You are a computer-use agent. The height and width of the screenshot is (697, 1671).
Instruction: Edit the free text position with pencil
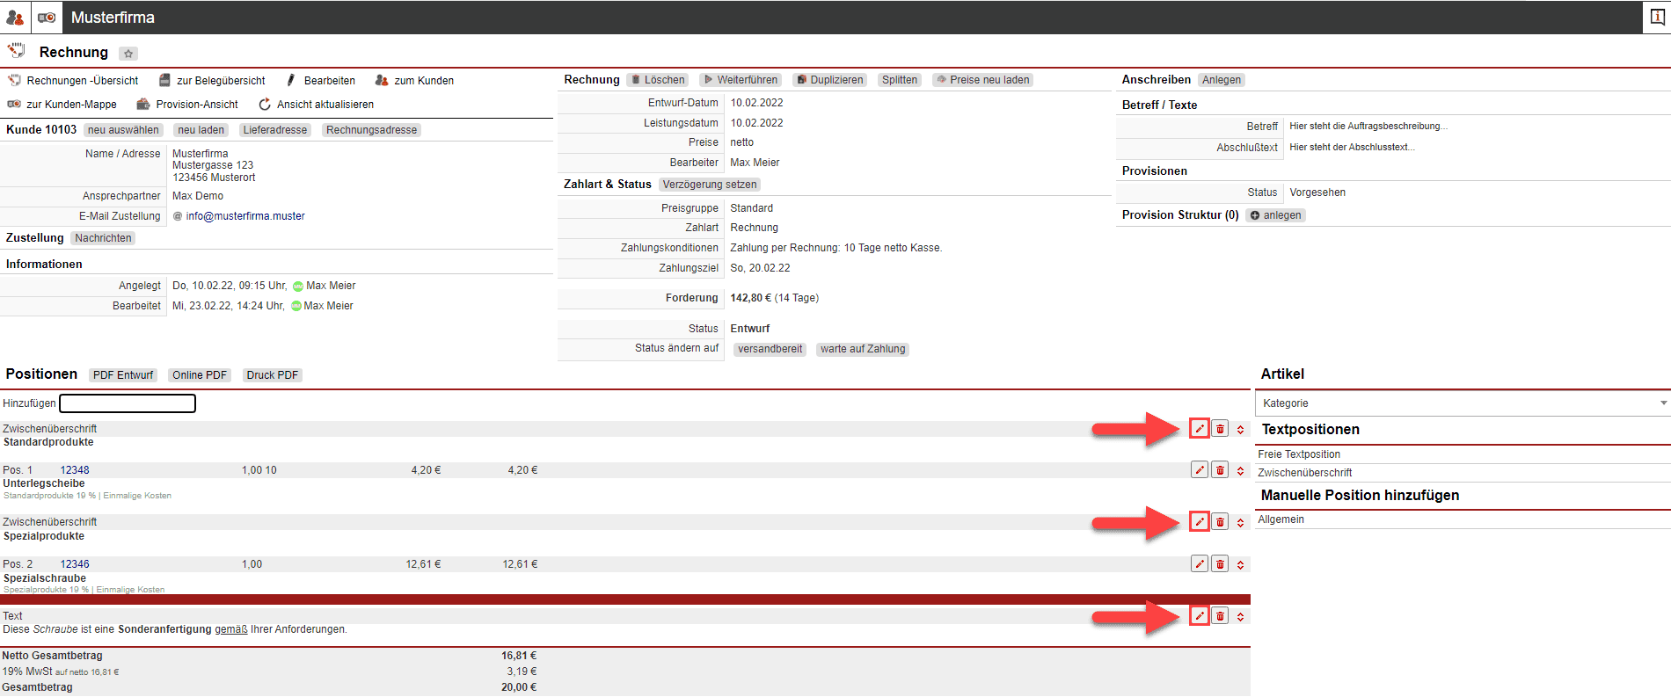tap(1199, 616)
